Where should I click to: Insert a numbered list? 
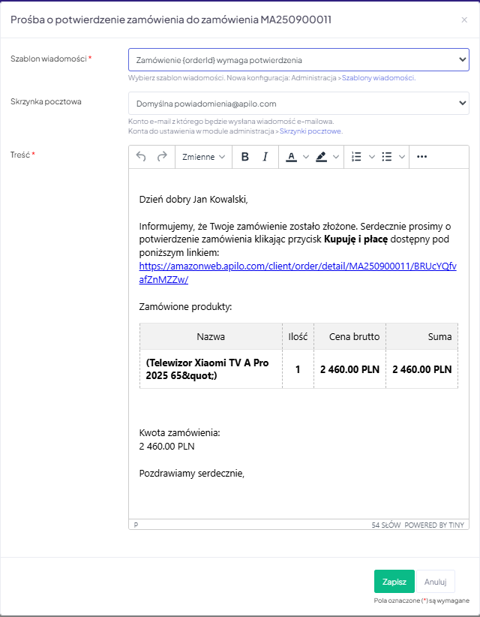(x=356, y=157)
